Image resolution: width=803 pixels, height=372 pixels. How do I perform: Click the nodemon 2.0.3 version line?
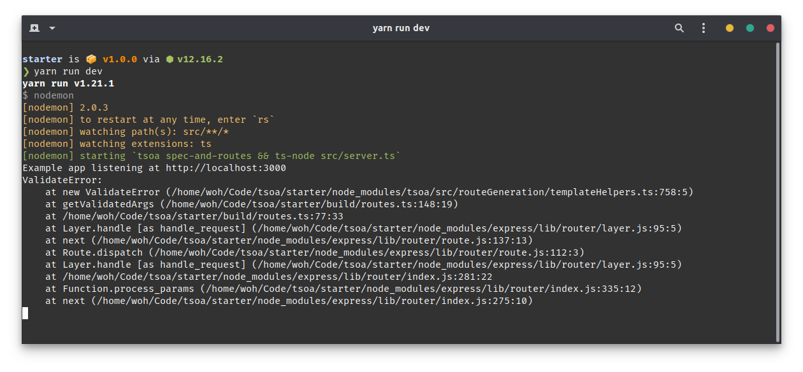click(64, 107)
